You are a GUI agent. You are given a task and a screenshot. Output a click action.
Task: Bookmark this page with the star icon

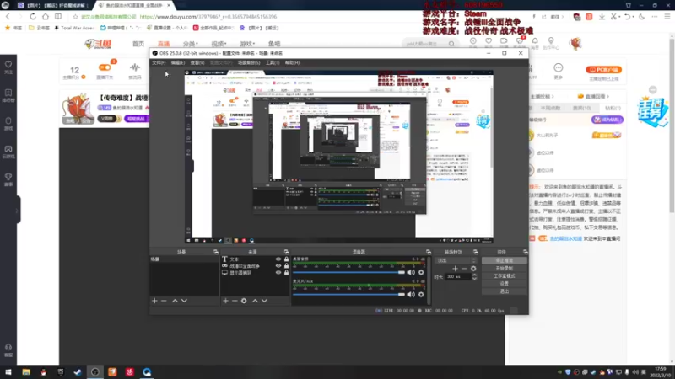75,17
